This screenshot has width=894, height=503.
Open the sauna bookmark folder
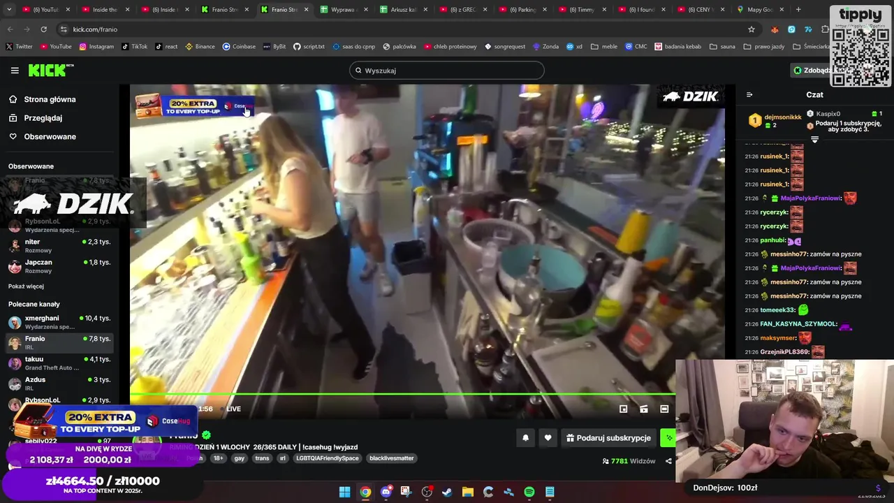click(x=722, y=47)
